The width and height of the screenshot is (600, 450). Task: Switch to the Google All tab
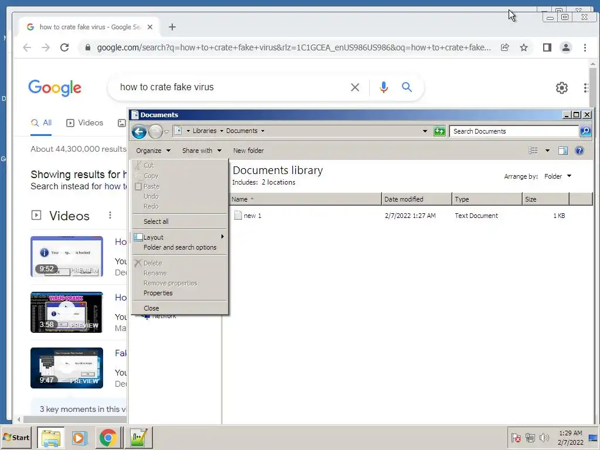(41, 123)
